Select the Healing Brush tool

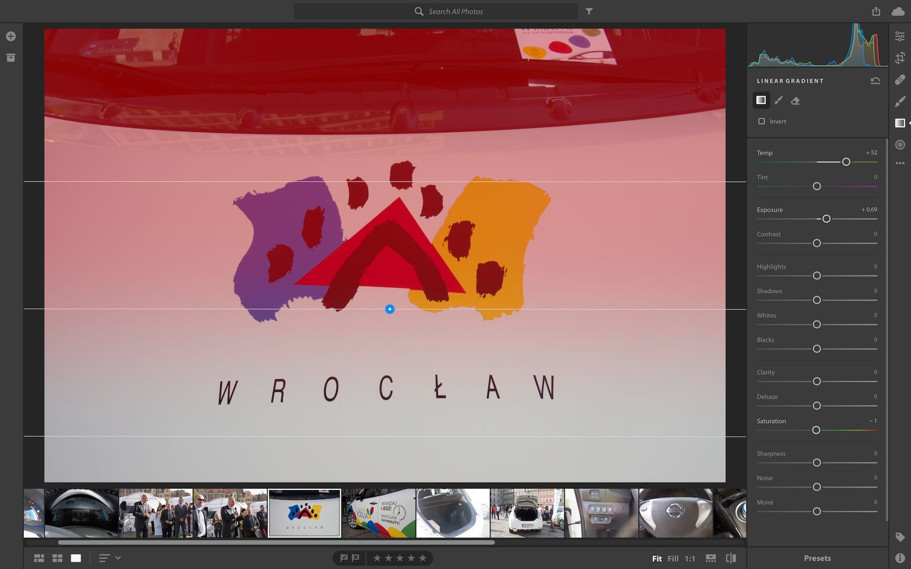tap(900, 80)
